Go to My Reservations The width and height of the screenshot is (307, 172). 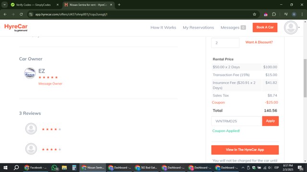point(198,28)
